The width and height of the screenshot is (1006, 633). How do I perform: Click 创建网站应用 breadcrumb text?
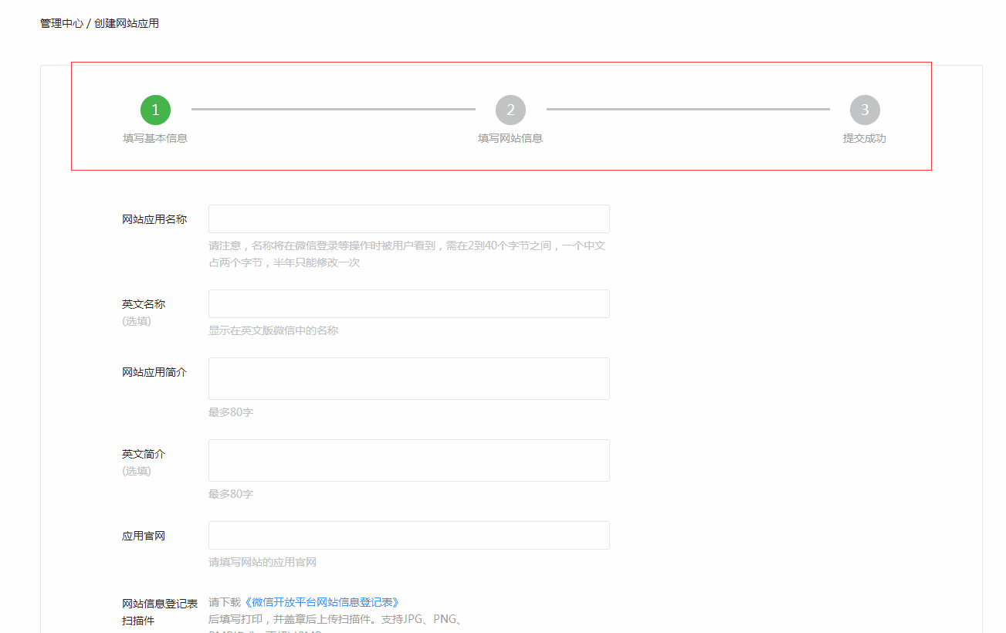click(127, 23)
